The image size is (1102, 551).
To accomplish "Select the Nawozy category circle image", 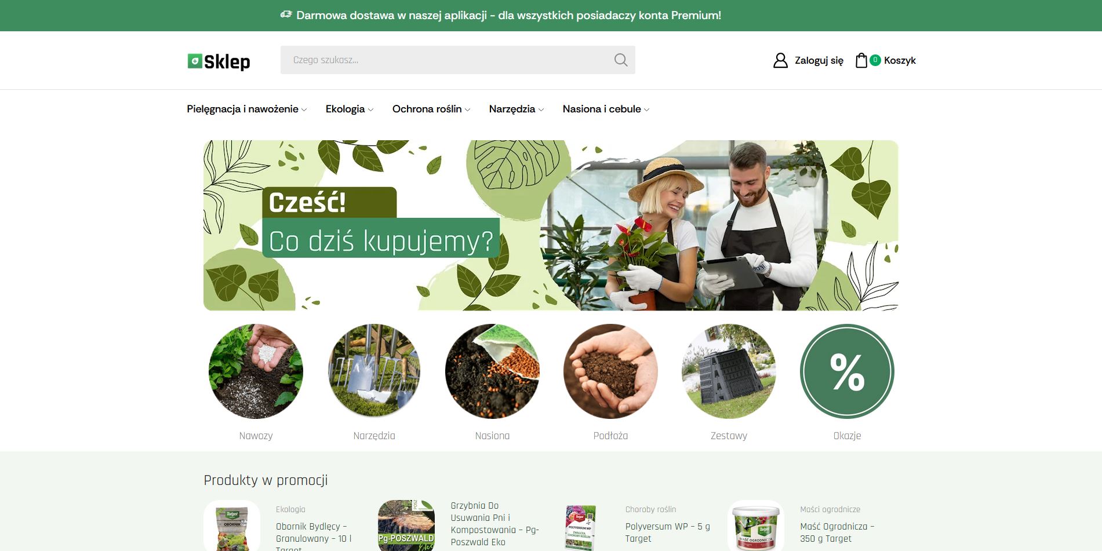I will pos(256,371).
